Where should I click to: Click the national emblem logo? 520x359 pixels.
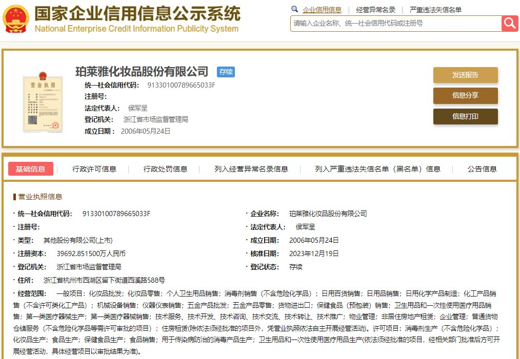tap(15, 18)
